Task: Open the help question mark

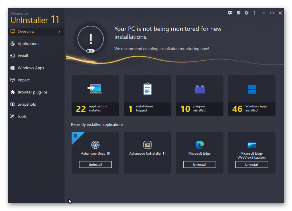Action: pos(254,13)
